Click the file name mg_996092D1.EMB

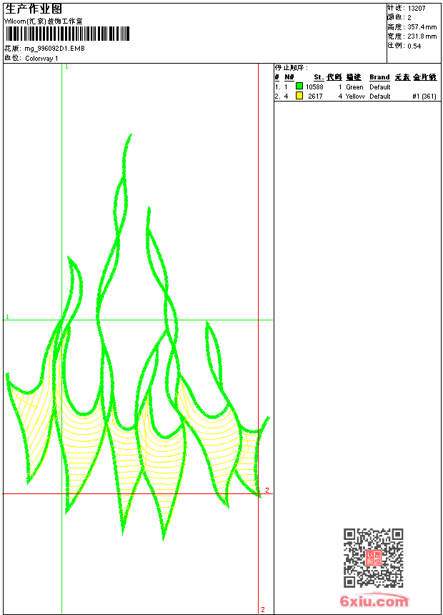pos(54,49)
